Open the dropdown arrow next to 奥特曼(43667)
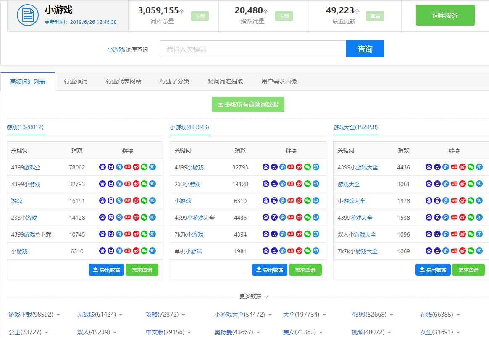 [x=258, y=333]
